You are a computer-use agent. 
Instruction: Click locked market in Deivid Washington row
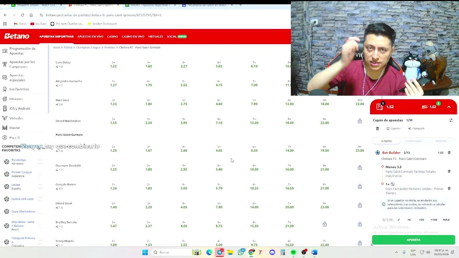click(360, 121)
